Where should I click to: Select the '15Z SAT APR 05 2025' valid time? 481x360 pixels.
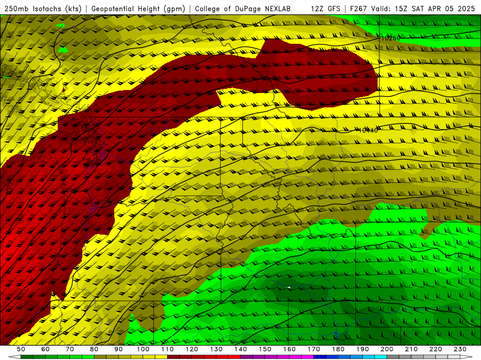coord(435,9)
